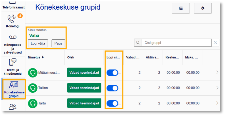Click the headset icon for Tallinn group
The width and height of the screenshot is (226, 117).
click(33, 88)
